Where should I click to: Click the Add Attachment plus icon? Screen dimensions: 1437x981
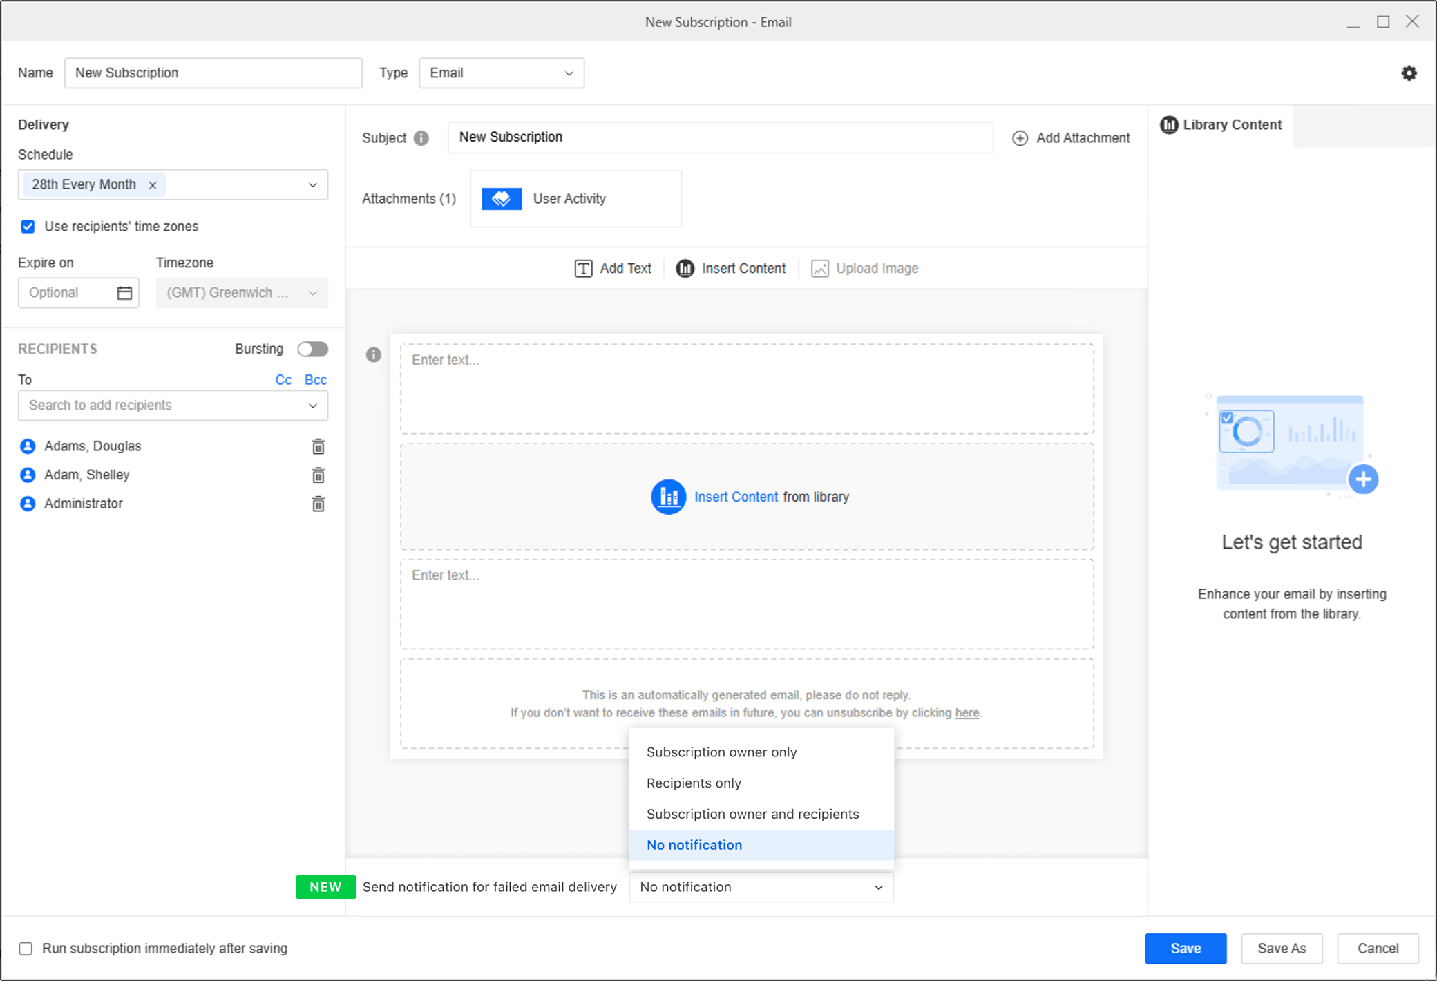coord(1020,138)
